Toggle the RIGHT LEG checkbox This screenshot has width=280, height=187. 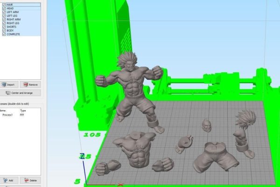(x=4, y=23)
